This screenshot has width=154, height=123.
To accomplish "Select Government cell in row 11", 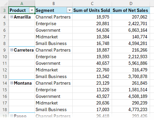I will 54,63.
